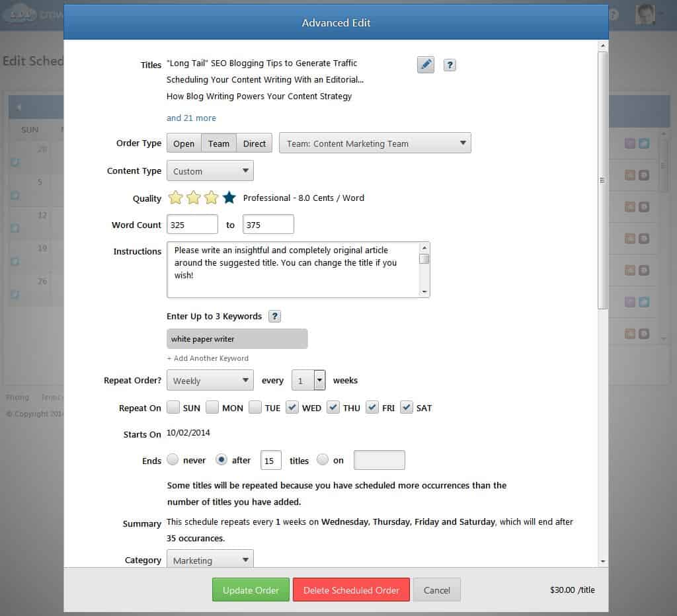Click the pencil edit titles icon

[x=426, y=64]
